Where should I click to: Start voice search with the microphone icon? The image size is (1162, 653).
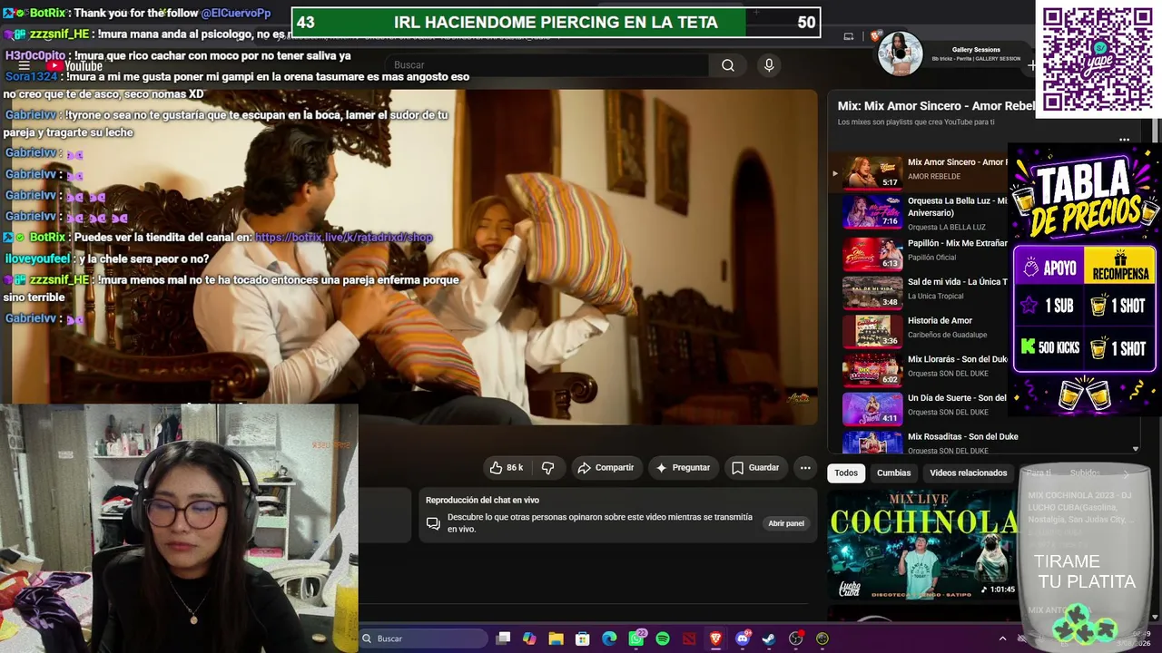[769, 65]
